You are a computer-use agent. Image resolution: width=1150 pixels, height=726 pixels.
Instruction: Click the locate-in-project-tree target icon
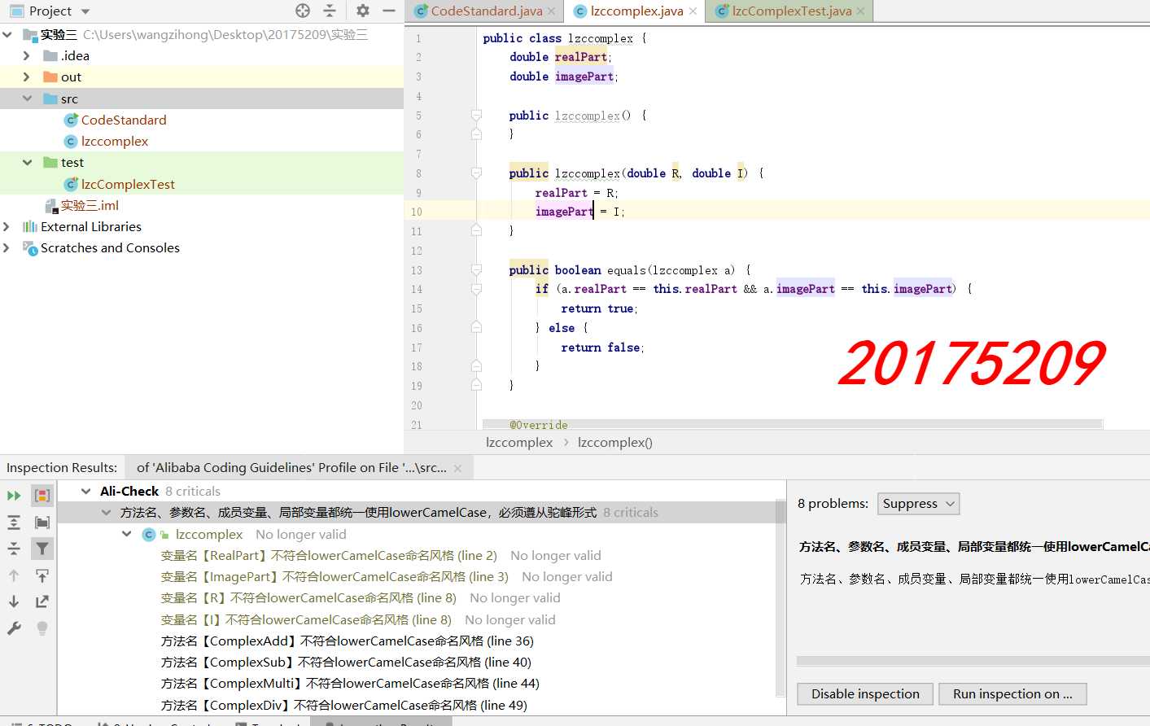pyautogui.click(x=303, y=11)
